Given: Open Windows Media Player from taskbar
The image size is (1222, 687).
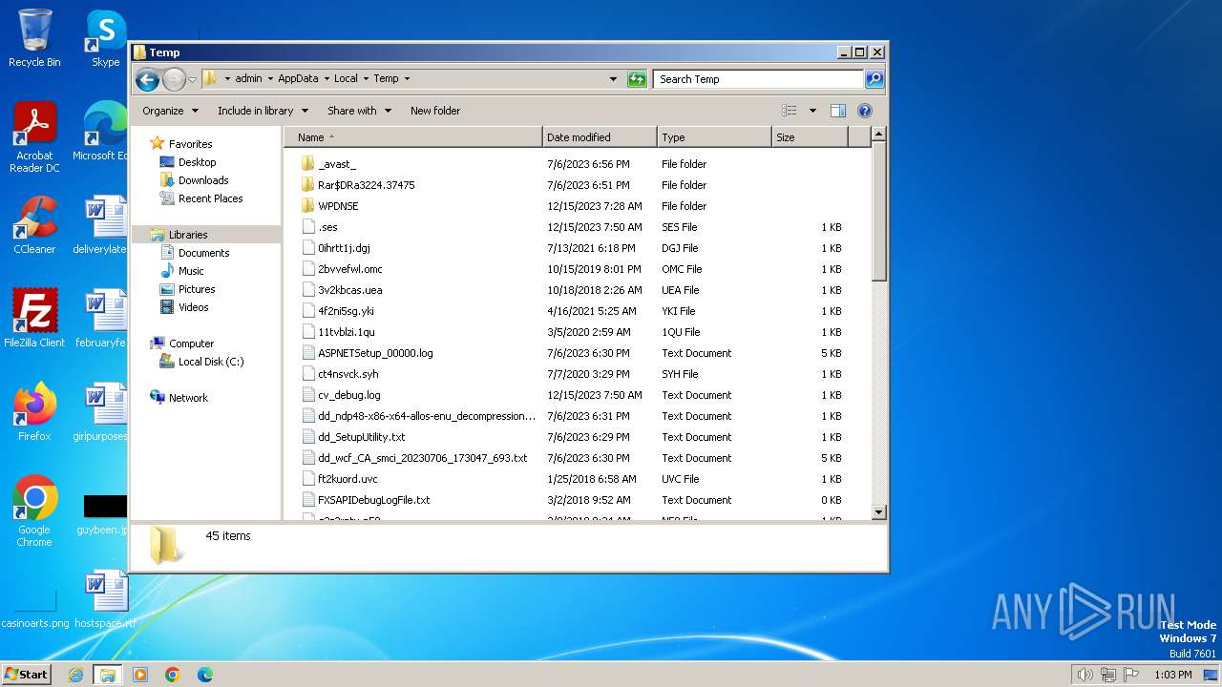Looking at the screenshot, I should 140,675.
